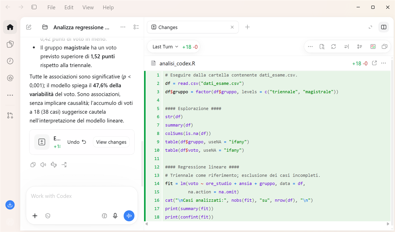Screen dimensions: 395x232
Task: Click the terminal shield icon in the composer
Action: tap(48, 216)
